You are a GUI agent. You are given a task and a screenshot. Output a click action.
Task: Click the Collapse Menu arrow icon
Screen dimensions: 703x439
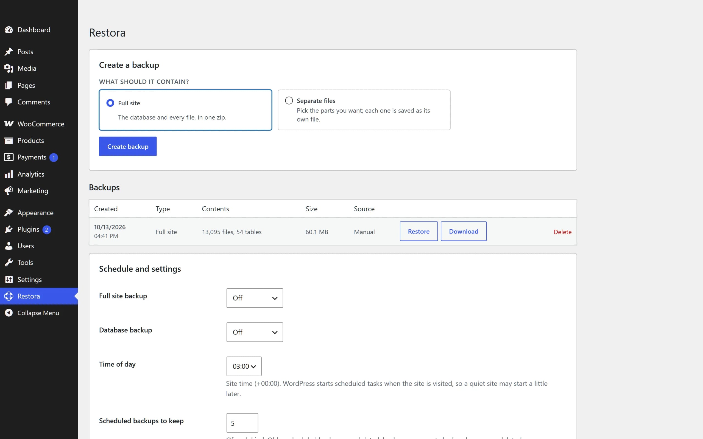click(x=9, y=313)
